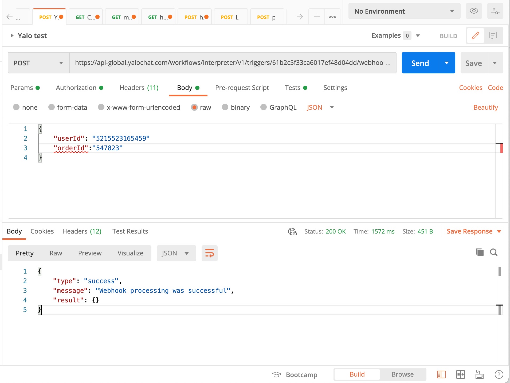Open the response Headers (12) tab
This screenshot has width=510, height=383.
coord(82,231)
